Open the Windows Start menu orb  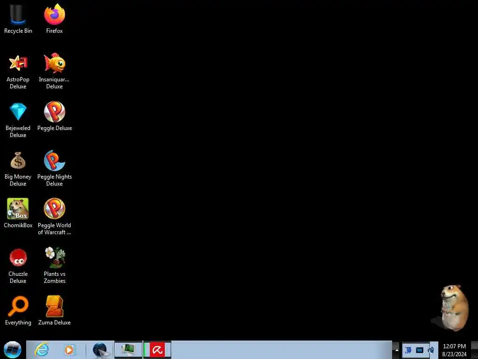tap(13, 350)
